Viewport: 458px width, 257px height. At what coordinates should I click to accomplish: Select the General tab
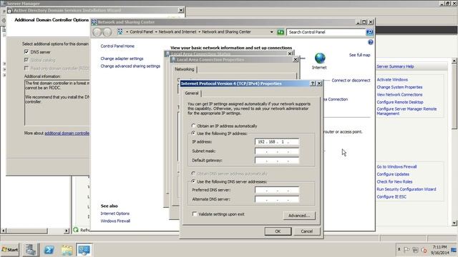(x=192, y=94)
